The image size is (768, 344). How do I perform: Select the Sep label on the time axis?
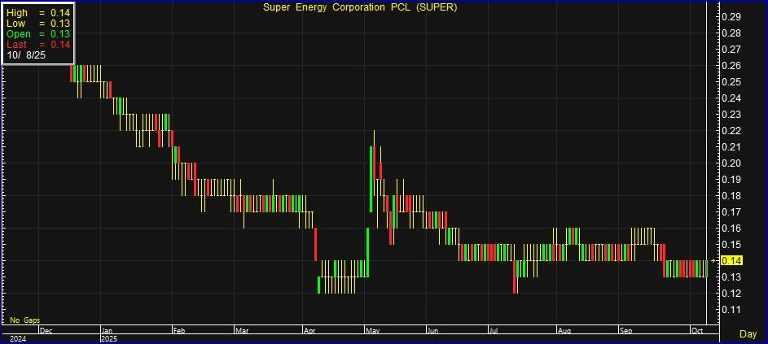pyautogui.click(x=626, y=331)
